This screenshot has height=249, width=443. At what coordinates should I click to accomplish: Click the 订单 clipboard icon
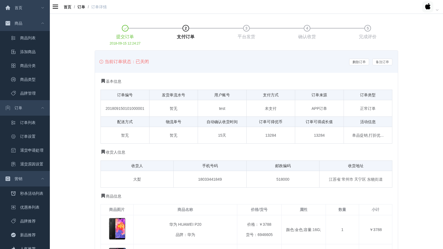click(x=8, y=108)
